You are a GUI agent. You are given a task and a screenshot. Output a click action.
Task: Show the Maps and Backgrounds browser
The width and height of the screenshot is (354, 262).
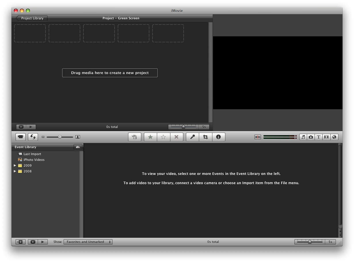334,137
